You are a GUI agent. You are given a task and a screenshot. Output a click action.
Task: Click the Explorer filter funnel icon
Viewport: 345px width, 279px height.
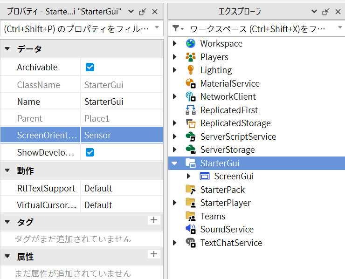click(x=176, y=28)
